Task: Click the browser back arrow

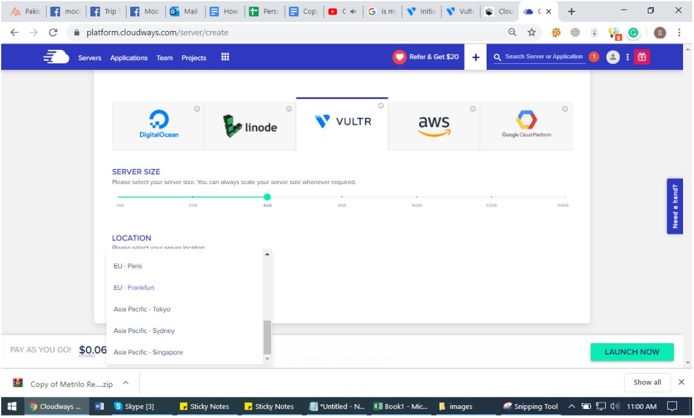Action: click(x=14, y=32)
